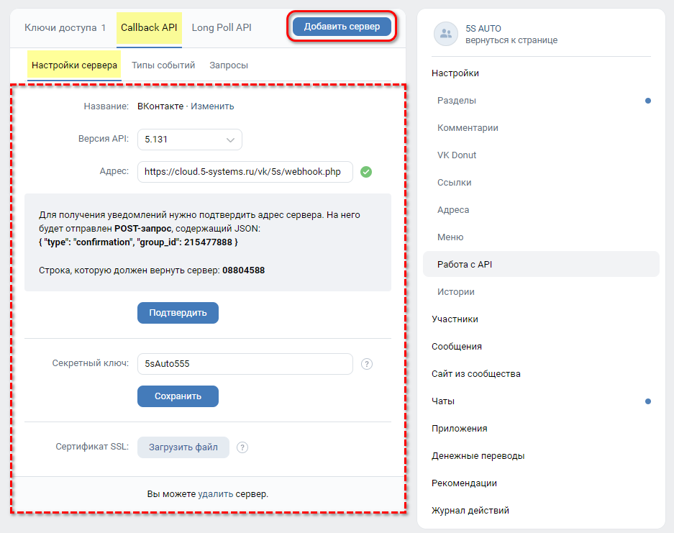Click the confirmation string 08804588
The image size is (674, 533).
[243, 270]
